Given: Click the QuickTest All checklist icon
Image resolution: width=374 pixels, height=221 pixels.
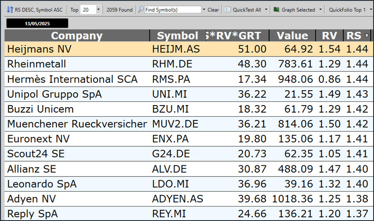Looking at the screenshot, I should click(x=228, y=10).
